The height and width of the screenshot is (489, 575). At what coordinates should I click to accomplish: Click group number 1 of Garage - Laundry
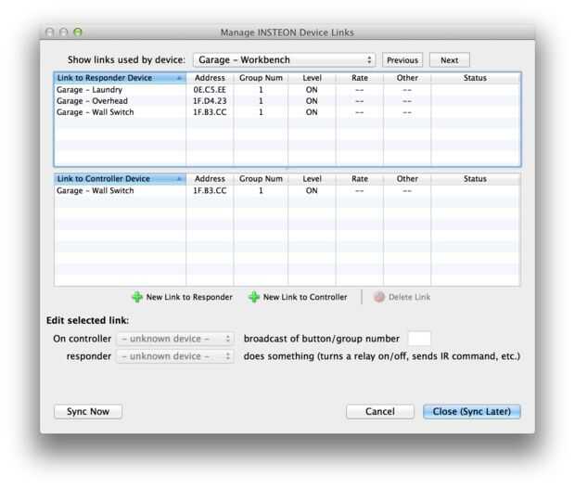(261, 90)
